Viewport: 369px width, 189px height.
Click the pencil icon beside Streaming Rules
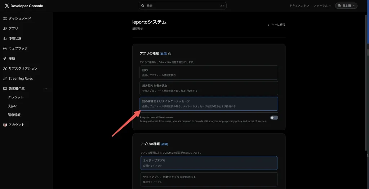click(5, 78)
